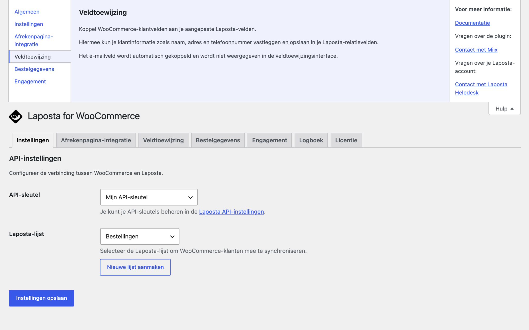
Task: Click the API-sleutel field label
Action: [25, 195]
